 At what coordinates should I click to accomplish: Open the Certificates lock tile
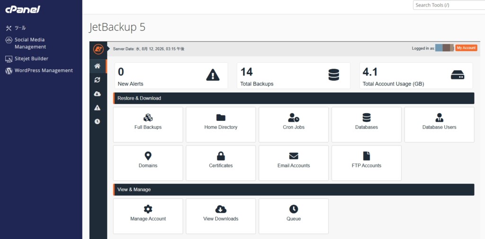point(221,163)
